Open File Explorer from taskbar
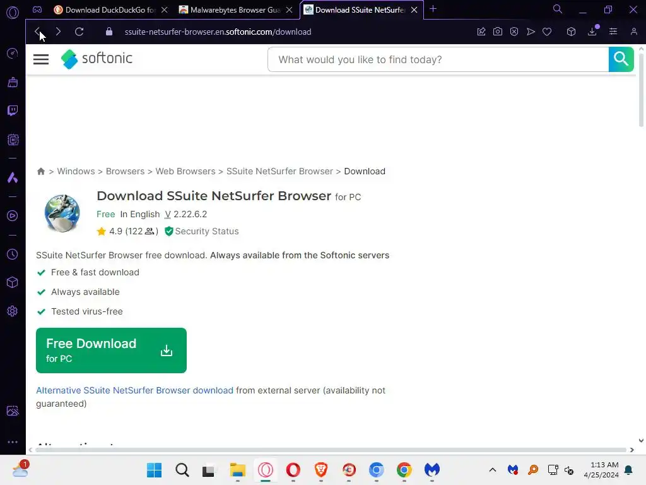The width and height of the screenshot is (646, 485). point(238,470)
